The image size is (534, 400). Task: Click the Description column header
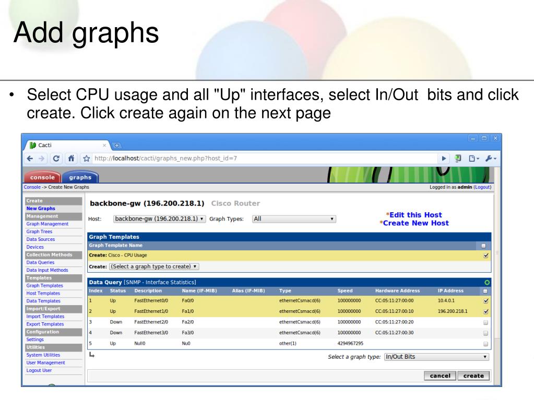point(148,291)
